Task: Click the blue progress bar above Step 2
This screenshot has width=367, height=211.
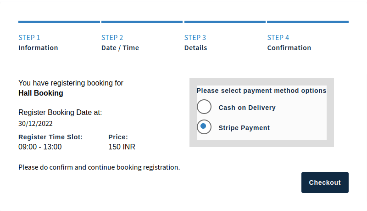Action: click(x=142, y=22)
